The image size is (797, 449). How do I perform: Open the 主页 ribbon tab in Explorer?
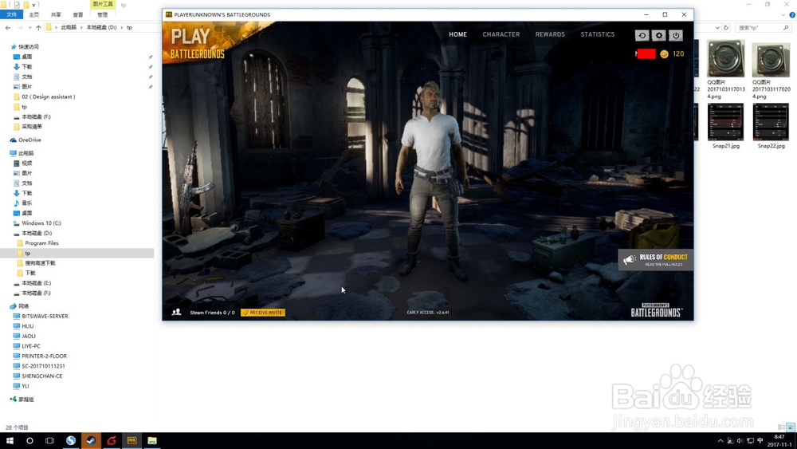pyautogui.click(x=34, y=14)
